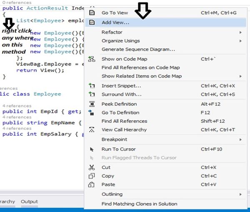Click return View(); statement
Viewport: 250px width, 212px height.
coord(40,70)
